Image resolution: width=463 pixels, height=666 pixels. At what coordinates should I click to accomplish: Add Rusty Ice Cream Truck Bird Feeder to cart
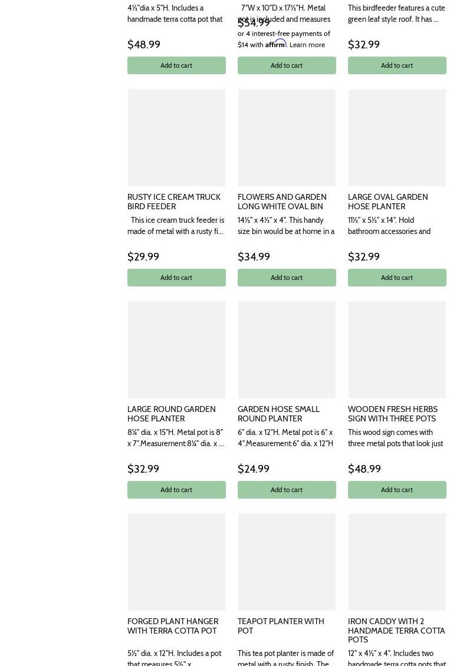point(176,278)
